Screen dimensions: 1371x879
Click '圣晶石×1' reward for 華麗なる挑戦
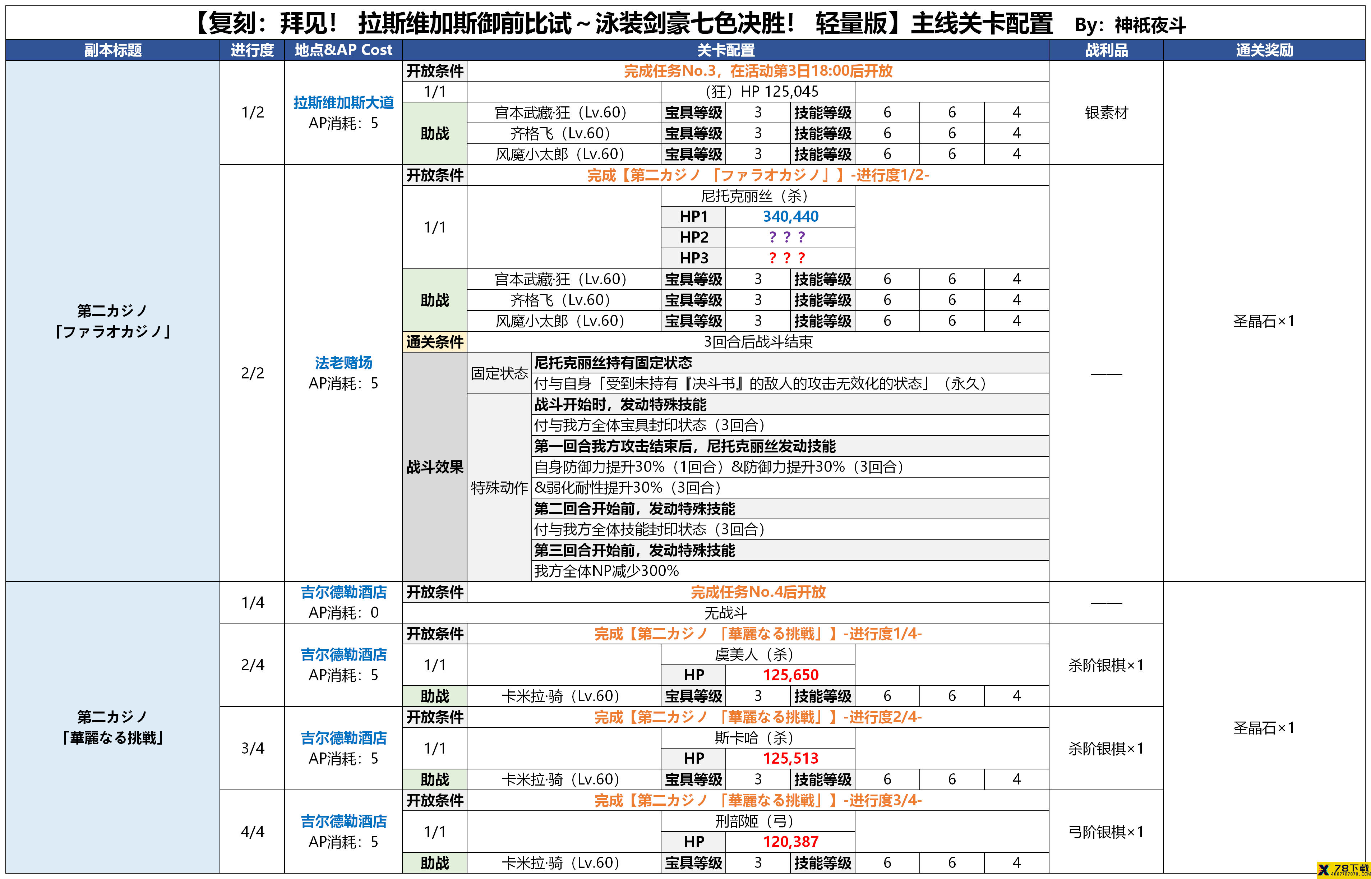click(1264, 727)
